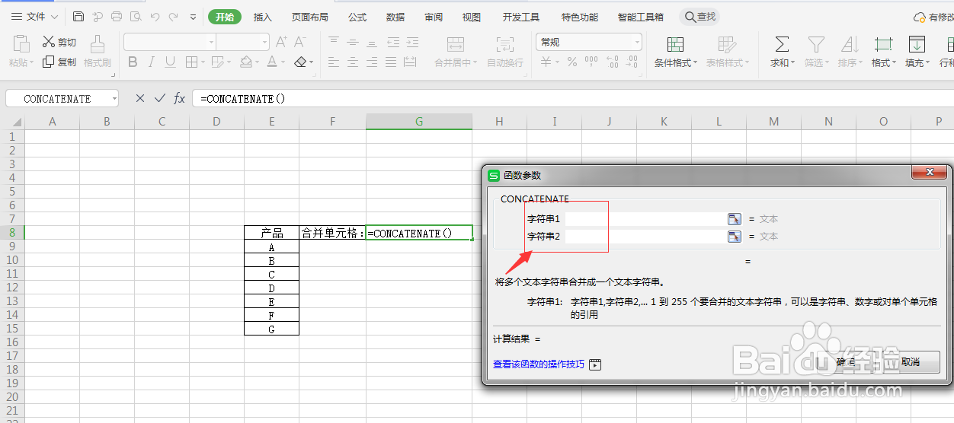This screenshot has width=954, height=423.
Task: Click range selector icon for 字符串2
Action: pyautogui.click(x=735, y=237)
